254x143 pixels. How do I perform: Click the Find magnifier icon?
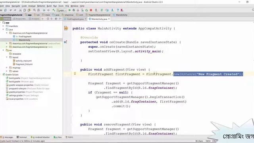click(x=35, y=10)
